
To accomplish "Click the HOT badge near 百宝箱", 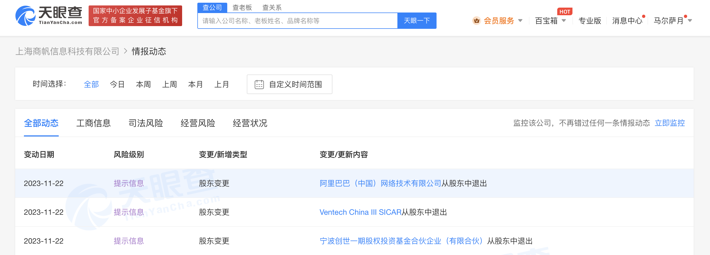I will pos(565,11).
